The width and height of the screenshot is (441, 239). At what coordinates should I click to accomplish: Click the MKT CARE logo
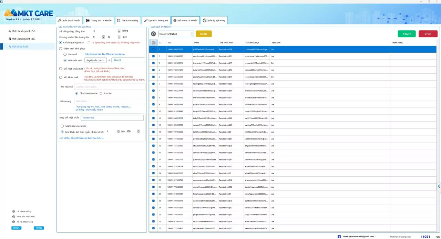click(x=28, y=13)
